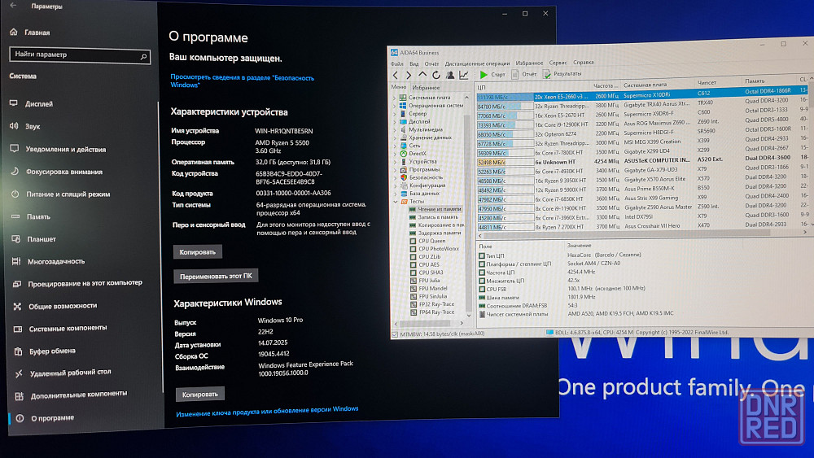
Task: Open the Избранное menu in the menu bar
Action: pyautogui.click(x=529, y=63)
